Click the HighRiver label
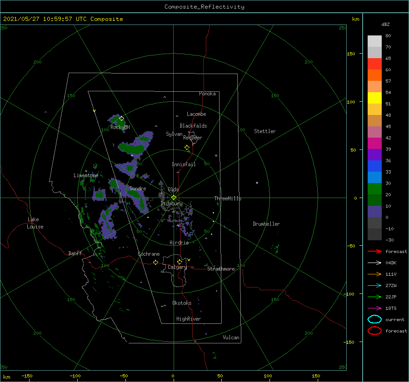The image size is (409, 382). tap(189, 319)
